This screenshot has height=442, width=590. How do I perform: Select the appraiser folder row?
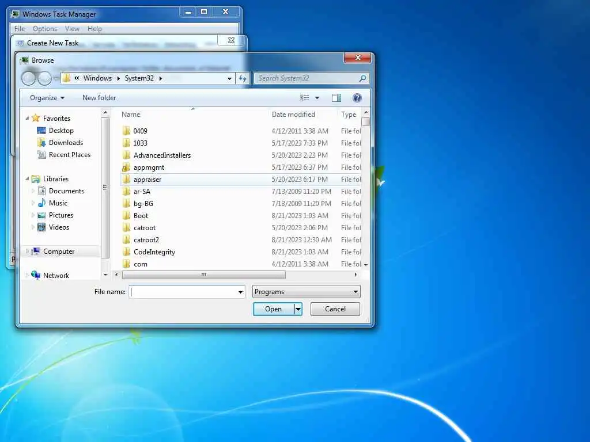pos(240,180)
